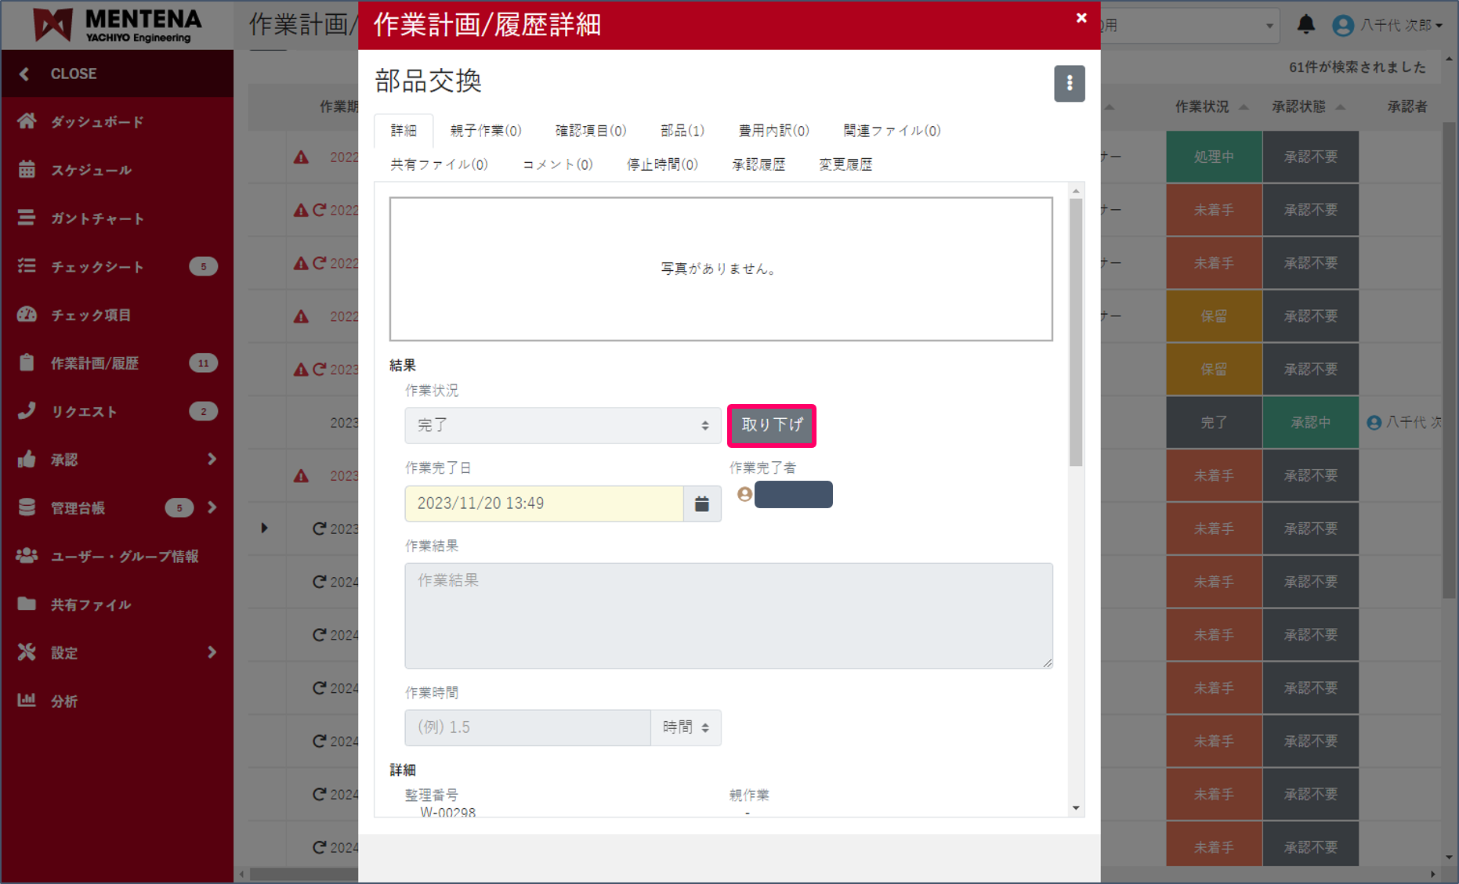Screen dimensions: 1459x884
Task: Expand the 管理台帳 sidebar submenu
Action: pyautogui.click(x=212, y=508)
